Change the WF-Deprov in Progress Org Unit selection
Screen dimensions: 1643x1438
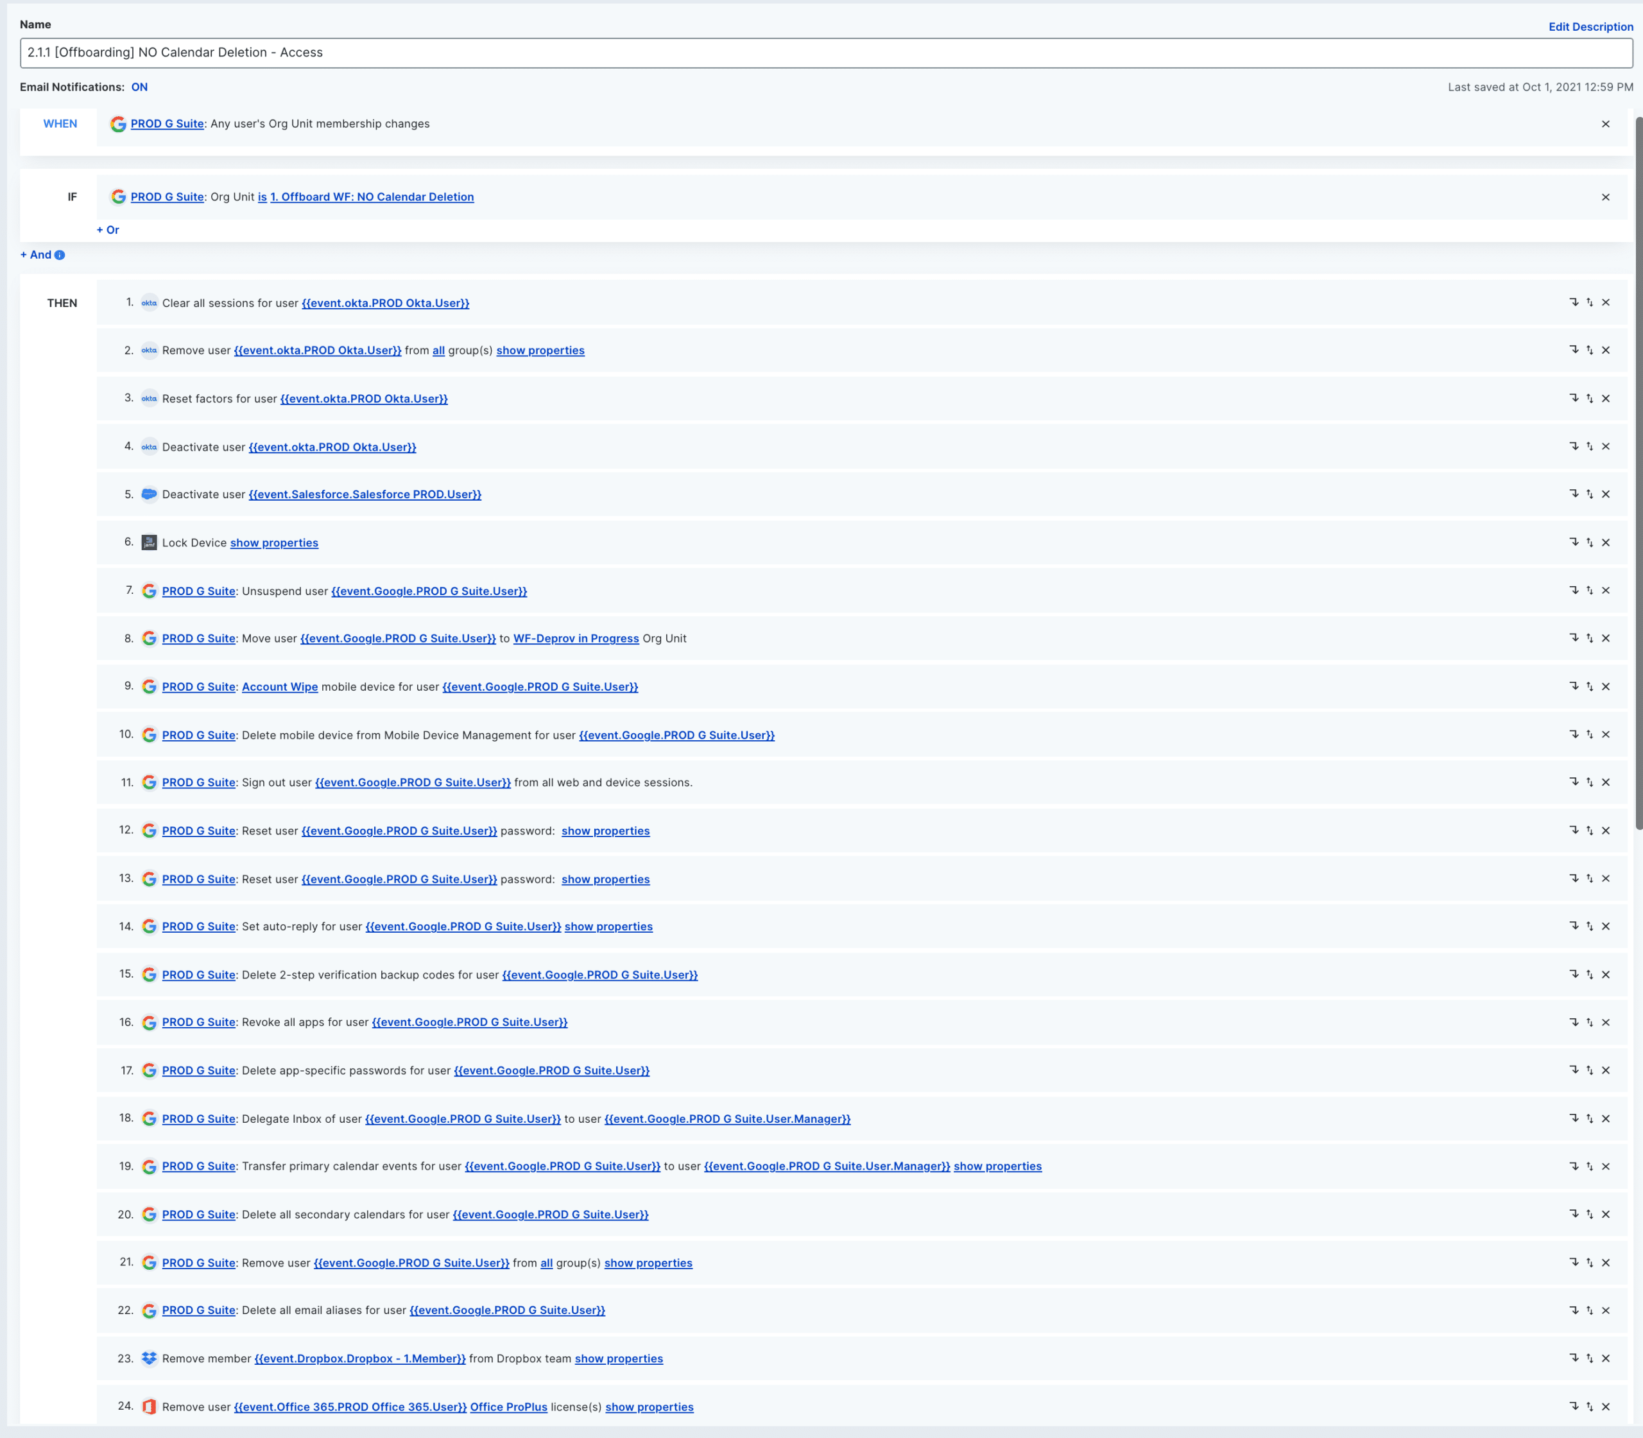pyautogui.click(x=576, y=639)
